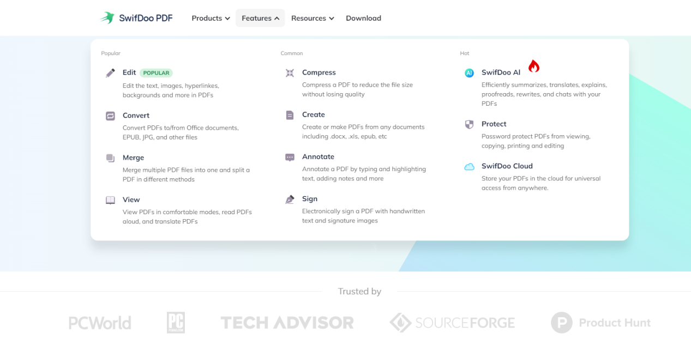The height and width of the screenshot is (345, 691).
Task: Click the green POPULAR badge
Action: pyautogui.click(x=157, y=73)
